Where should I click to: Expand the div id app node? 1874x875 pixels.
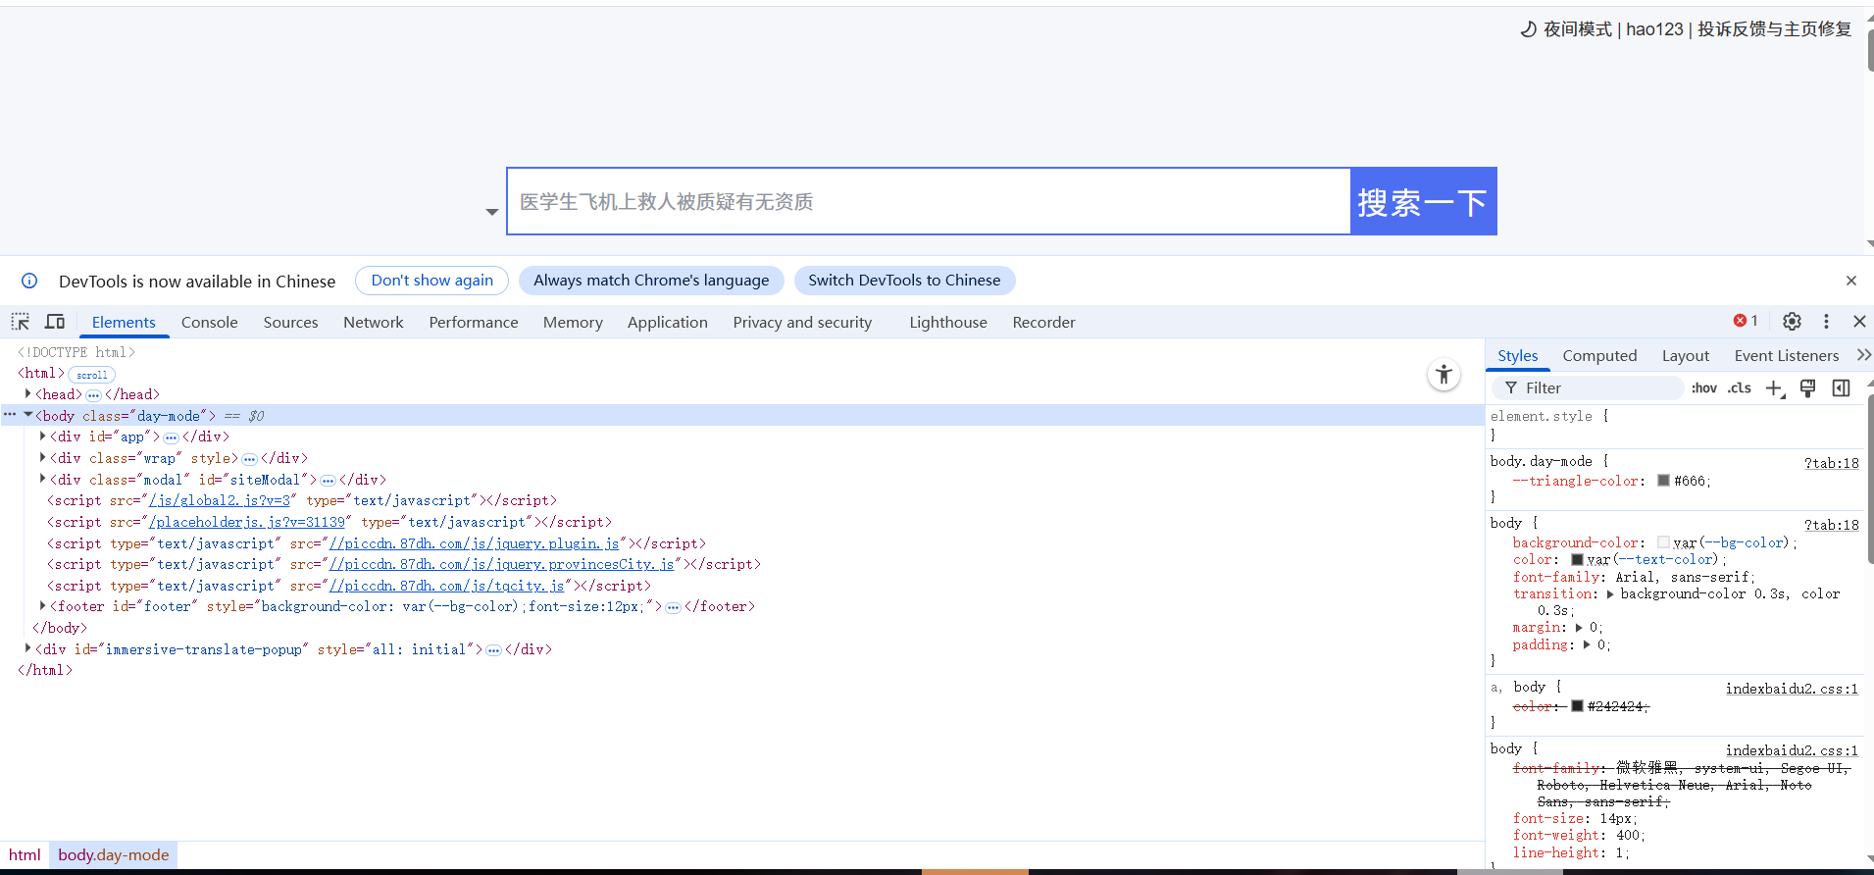click(42, 436)
